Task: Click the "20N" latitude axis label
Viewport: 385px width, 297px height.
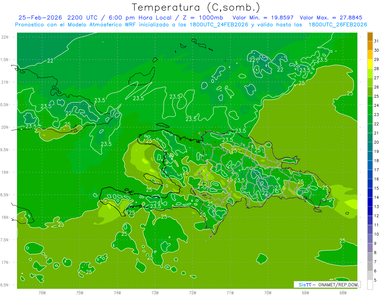Action: 5,127
